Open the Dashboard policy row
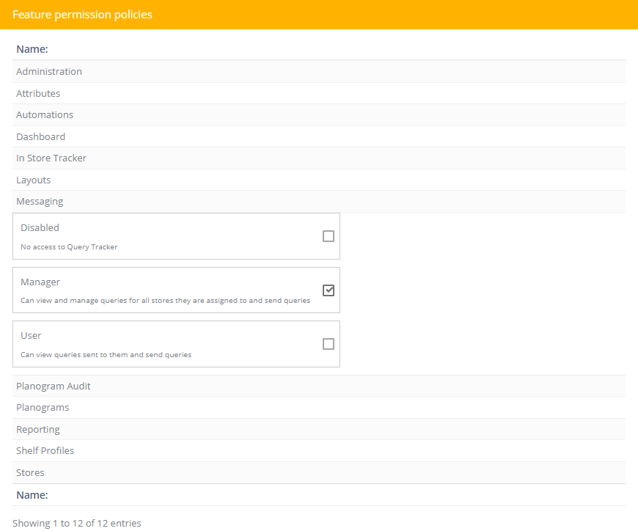This screenshot has height=531, width=638. (x=318, y=136)
